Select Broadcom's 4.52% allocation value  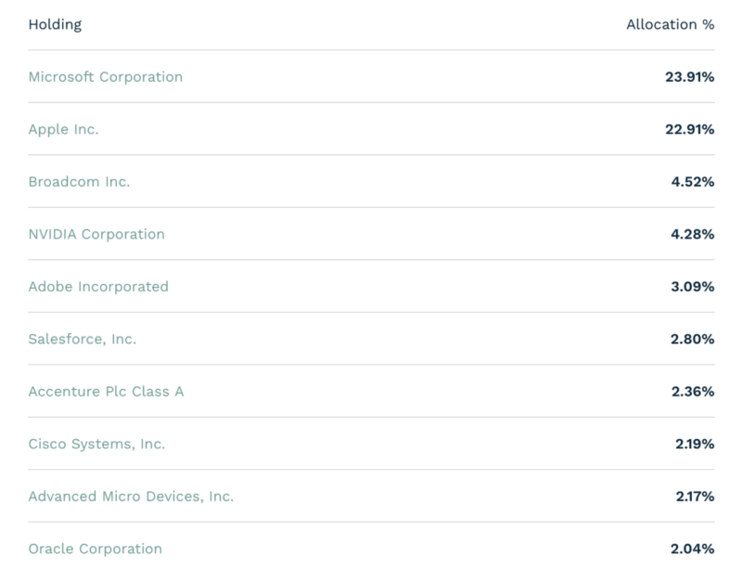coord(692,182)
